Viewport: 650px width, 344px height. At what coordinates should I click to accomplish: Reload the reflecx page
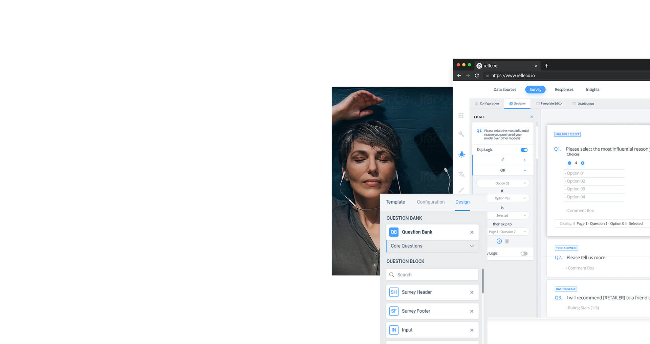click(477, 76)
